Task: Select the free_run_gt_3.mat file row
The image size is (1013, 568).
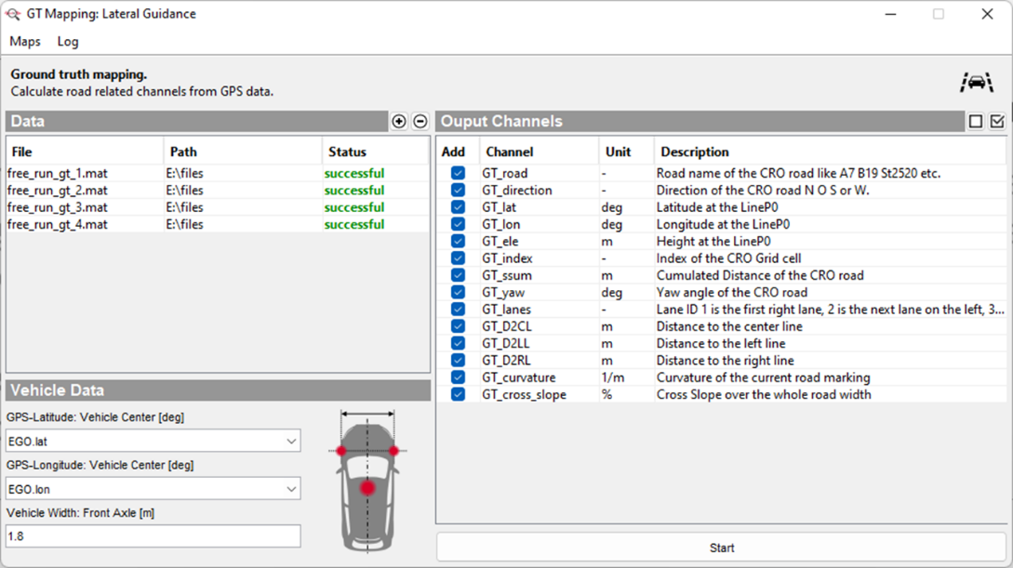Action: (x=58, y=207)
